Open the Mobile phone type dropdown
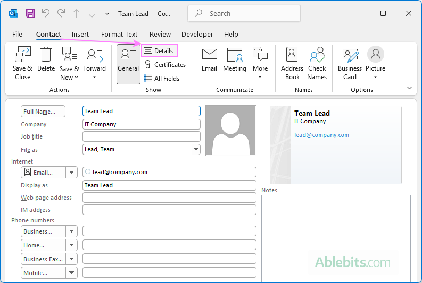Screen dimensions: 422x283 tap(72, 273)
